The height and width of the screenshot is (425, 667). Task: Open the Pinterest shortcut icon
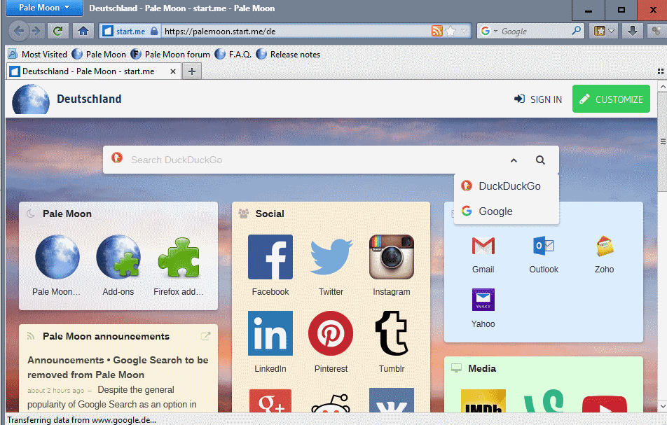(331, 334)
